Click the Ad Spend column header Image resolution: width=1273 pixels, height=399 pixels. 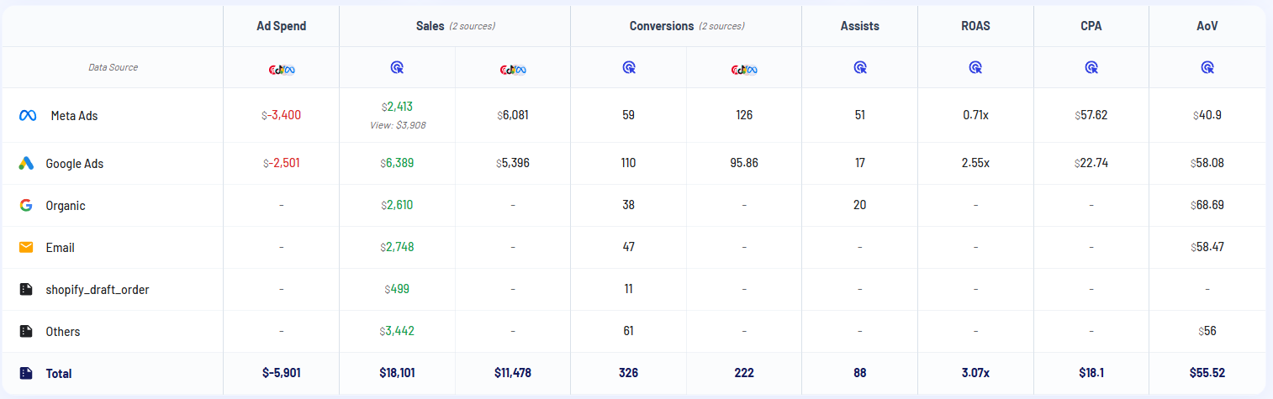(x=282, y=26)
